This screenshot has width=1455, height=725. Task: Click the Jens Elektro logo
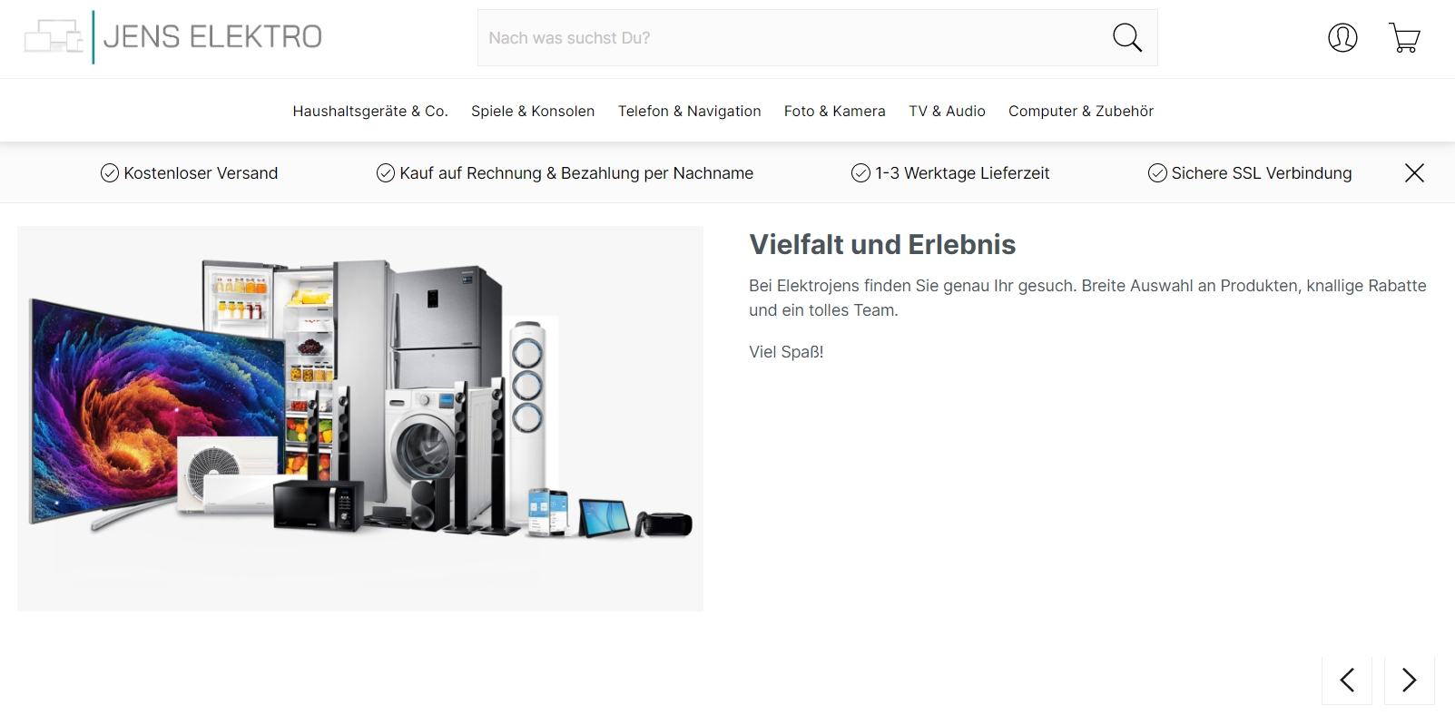tap(173, 37)
